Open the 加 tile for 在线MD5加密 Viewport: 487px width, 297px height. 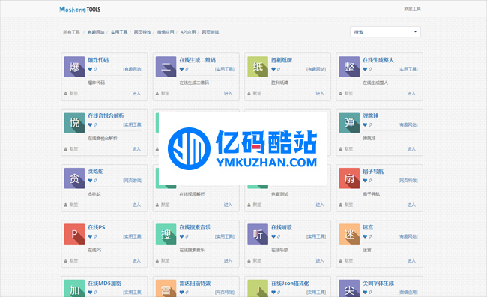pyautogui.click(x=74, y=288)
